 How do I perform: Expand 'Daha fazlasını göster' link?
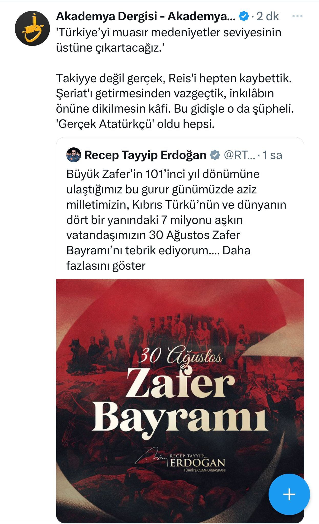coord(158,258)
